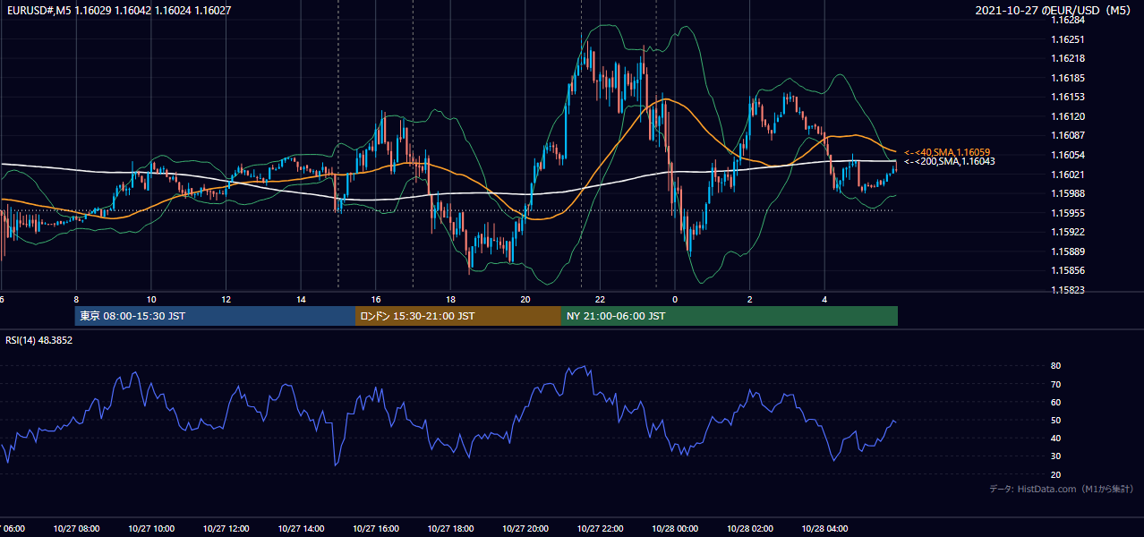The height and width of the screenshot is (537, 1144).
Task: Click price axis value 1.15988
Action: click(1068, 193)
